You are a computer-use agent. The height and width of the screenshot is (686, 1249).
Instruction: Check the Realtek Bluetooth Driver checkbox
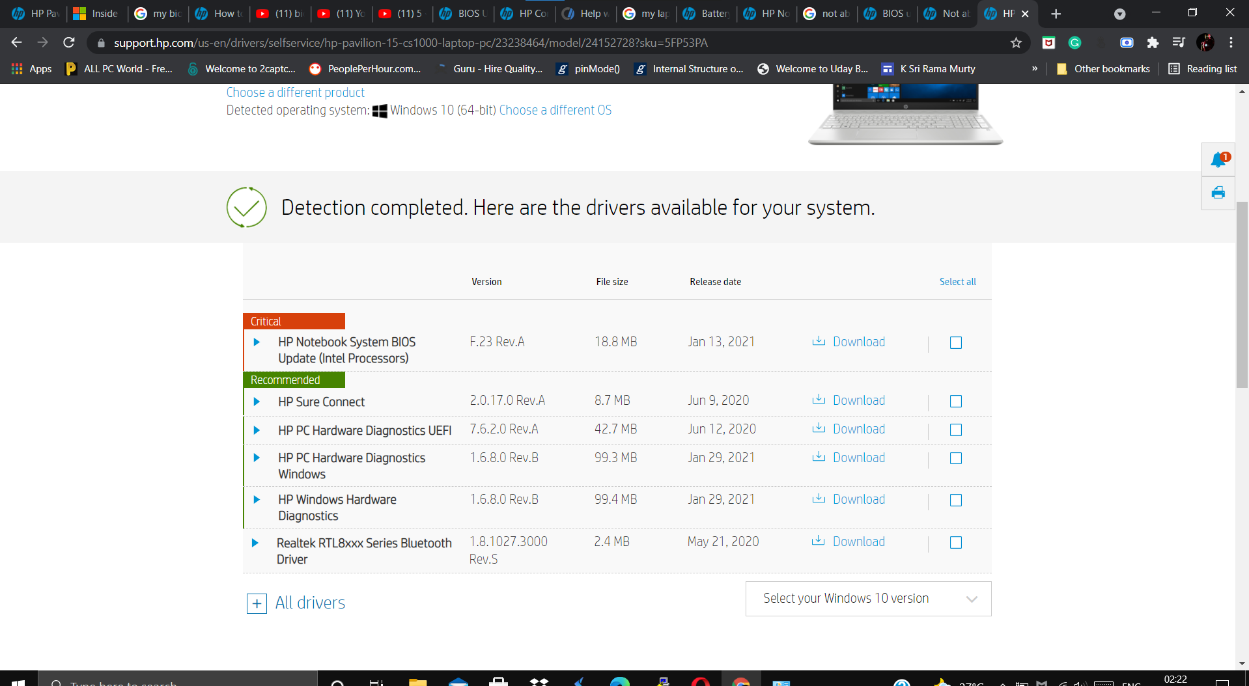(955, 542)
